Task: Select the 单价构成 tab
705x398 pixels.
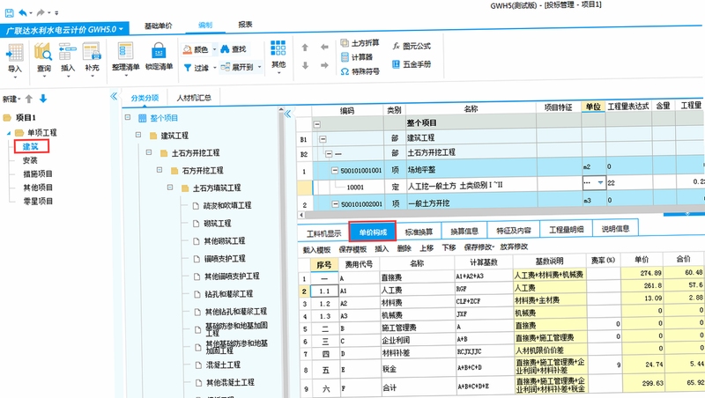Action: 373,232
